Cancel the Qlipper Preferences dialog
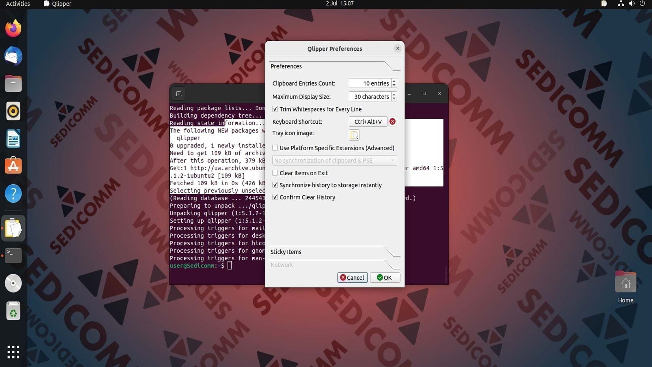The width and height of the screenshot is (652, 367). coord(352,278)
